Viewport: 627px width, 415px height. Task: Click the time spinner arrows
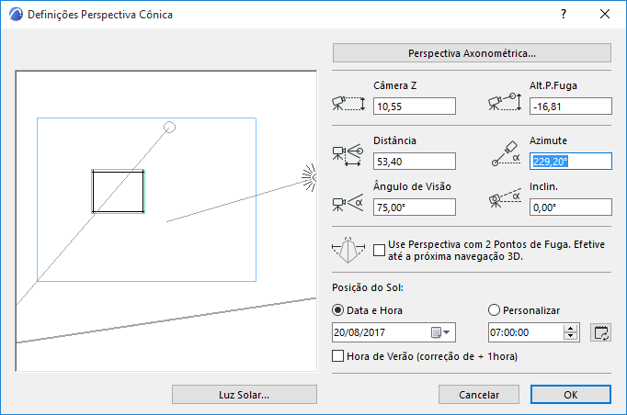[570, 332]
